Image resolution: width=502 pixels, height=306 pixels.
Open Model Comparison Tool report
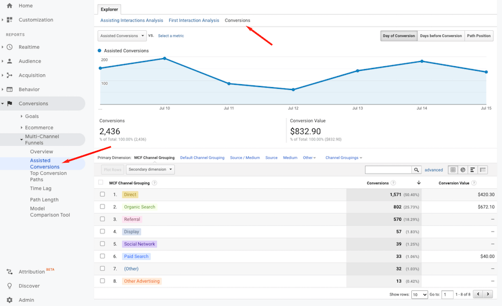(50, 211)
